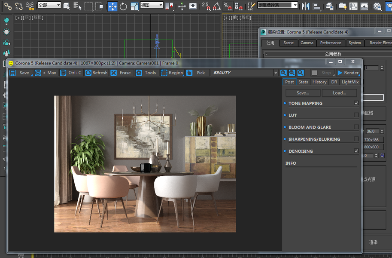
Task: Disable the TONE MAPPING checkbox
Action: point(356,103)
